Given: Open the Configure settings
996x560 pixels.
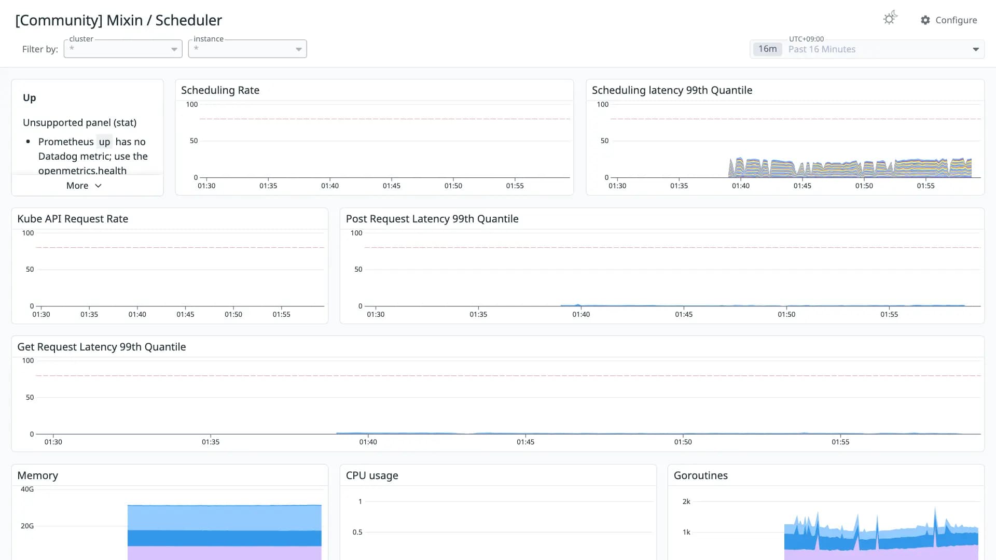Looking at the screenshot, I should pos(949,20).
